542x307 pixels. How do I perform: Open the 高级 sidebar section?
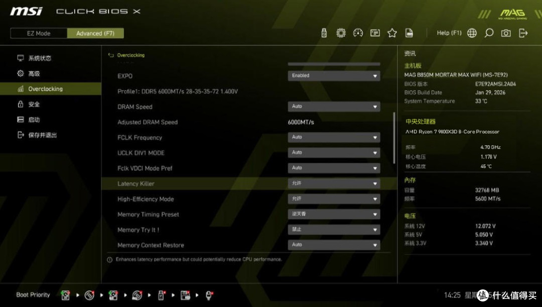click(51, 73)
